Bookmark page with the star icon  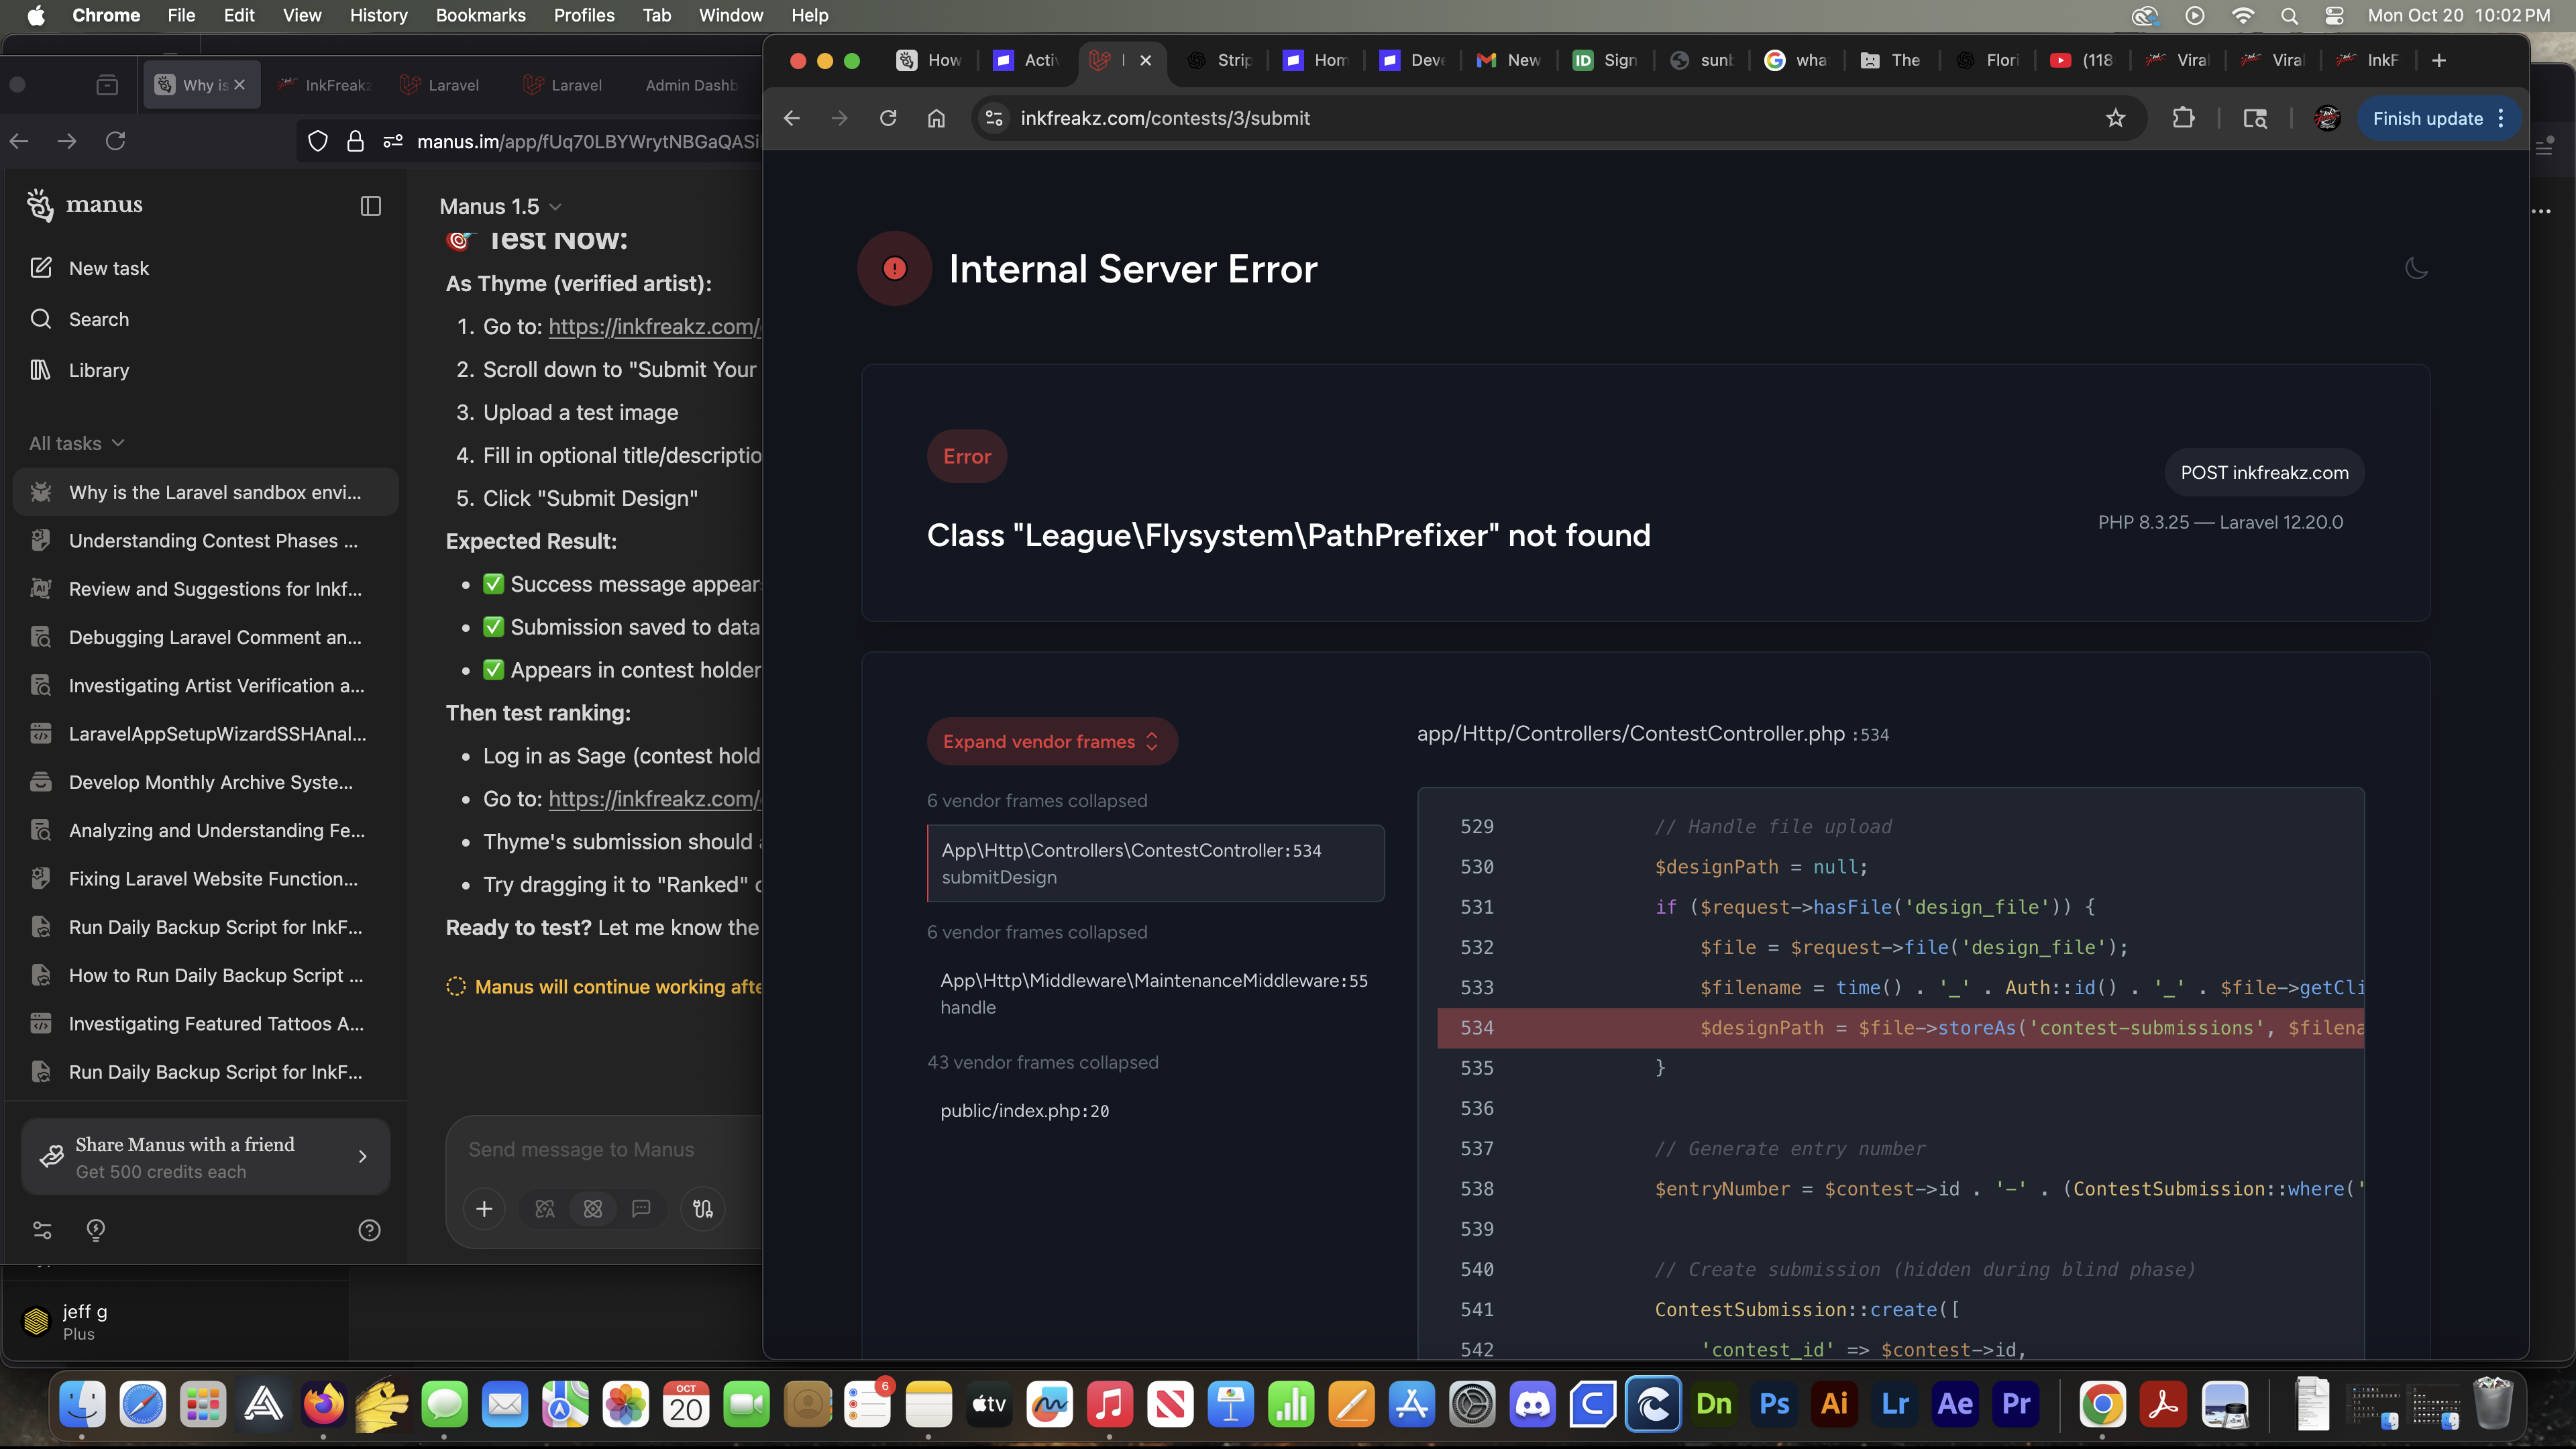coord(2115,118)
